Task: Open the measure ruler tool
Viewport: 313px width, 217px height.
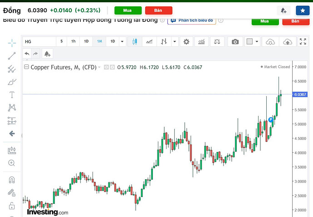Action: (12, 150)
